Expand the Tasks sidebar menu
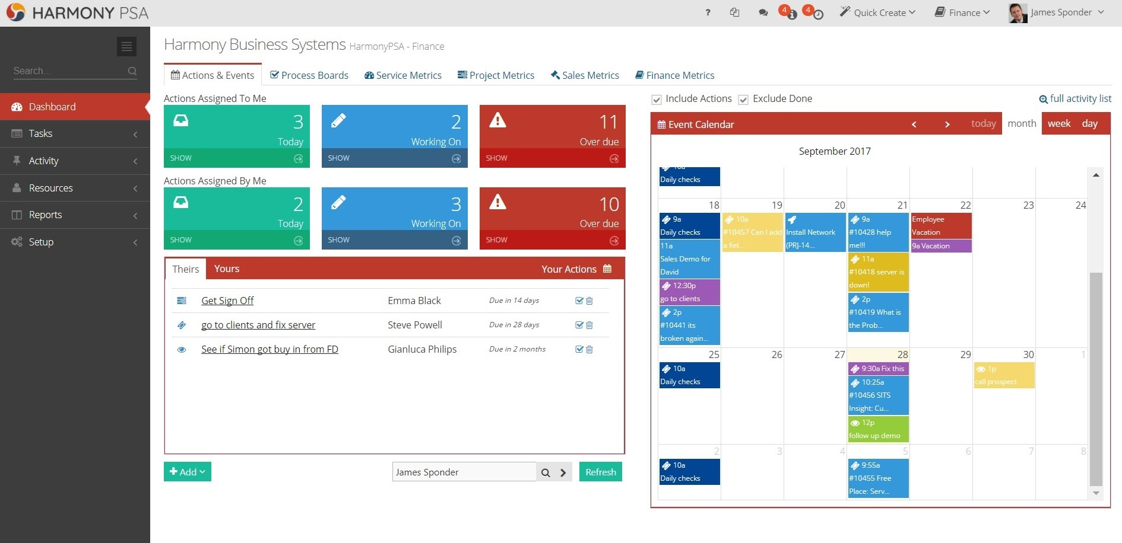The image size is (1122, 543). (x=75, y=134)
